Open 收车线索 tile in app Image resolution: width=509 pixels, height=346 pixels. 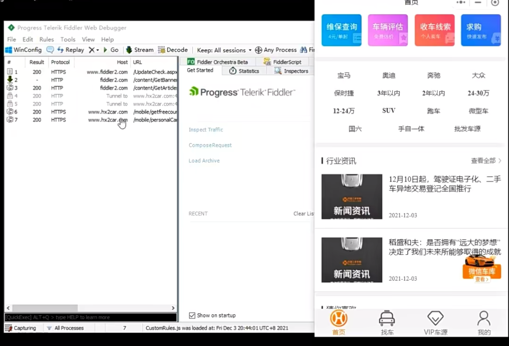coord(434,30)
